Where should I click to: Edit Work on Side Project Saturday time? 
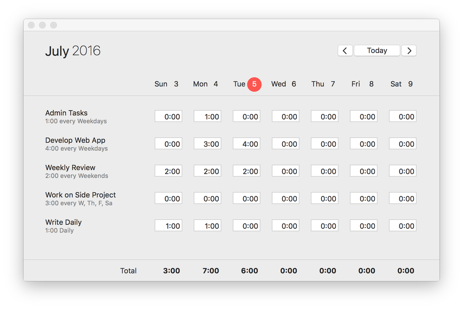point(403,199)
